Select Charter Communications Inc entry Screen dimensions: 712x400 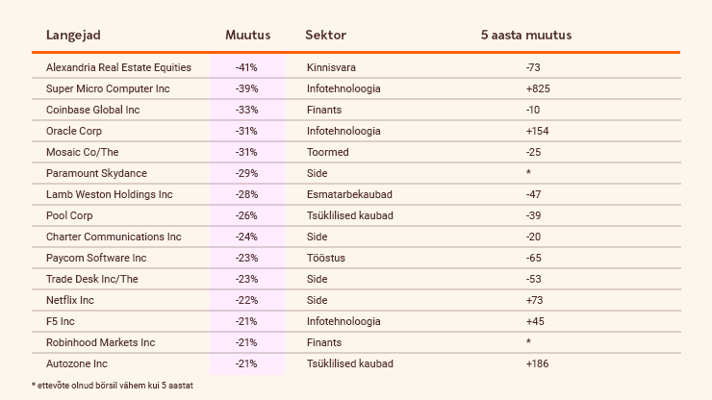(111, 237)
